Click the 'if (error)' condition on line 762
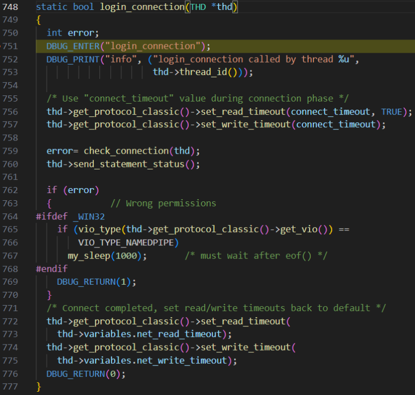The height and width of the screenshot is (395, 415). pyautogui.click(x=73, y=190)
